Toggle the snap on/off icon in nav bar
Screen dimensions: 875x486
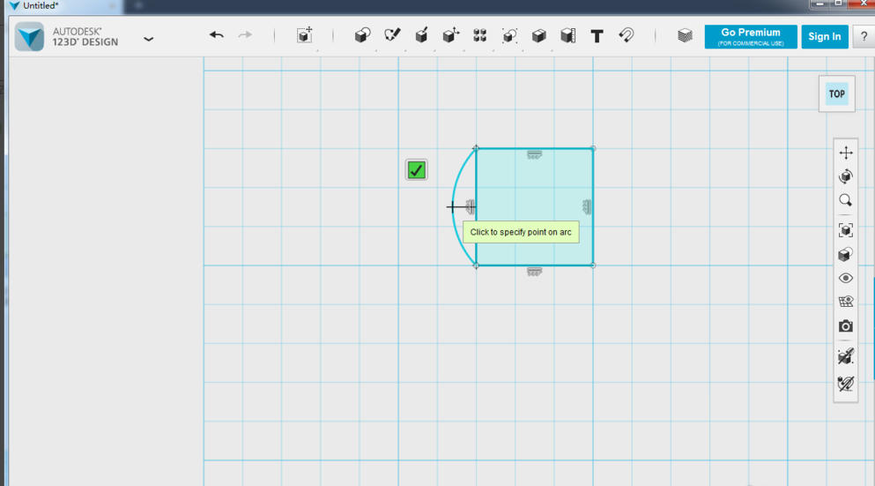pyautogui.click(x=845, y=355)
